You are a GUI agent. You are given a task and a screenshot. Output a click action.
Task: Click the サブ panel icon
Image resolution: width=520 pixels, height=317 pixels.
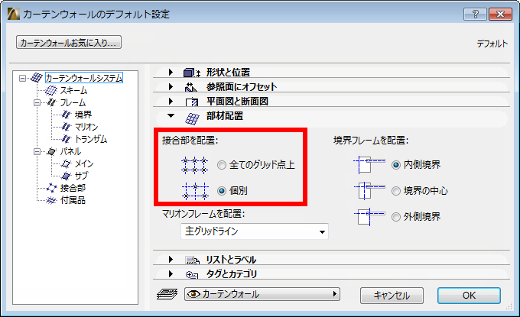tap(67, 176)
